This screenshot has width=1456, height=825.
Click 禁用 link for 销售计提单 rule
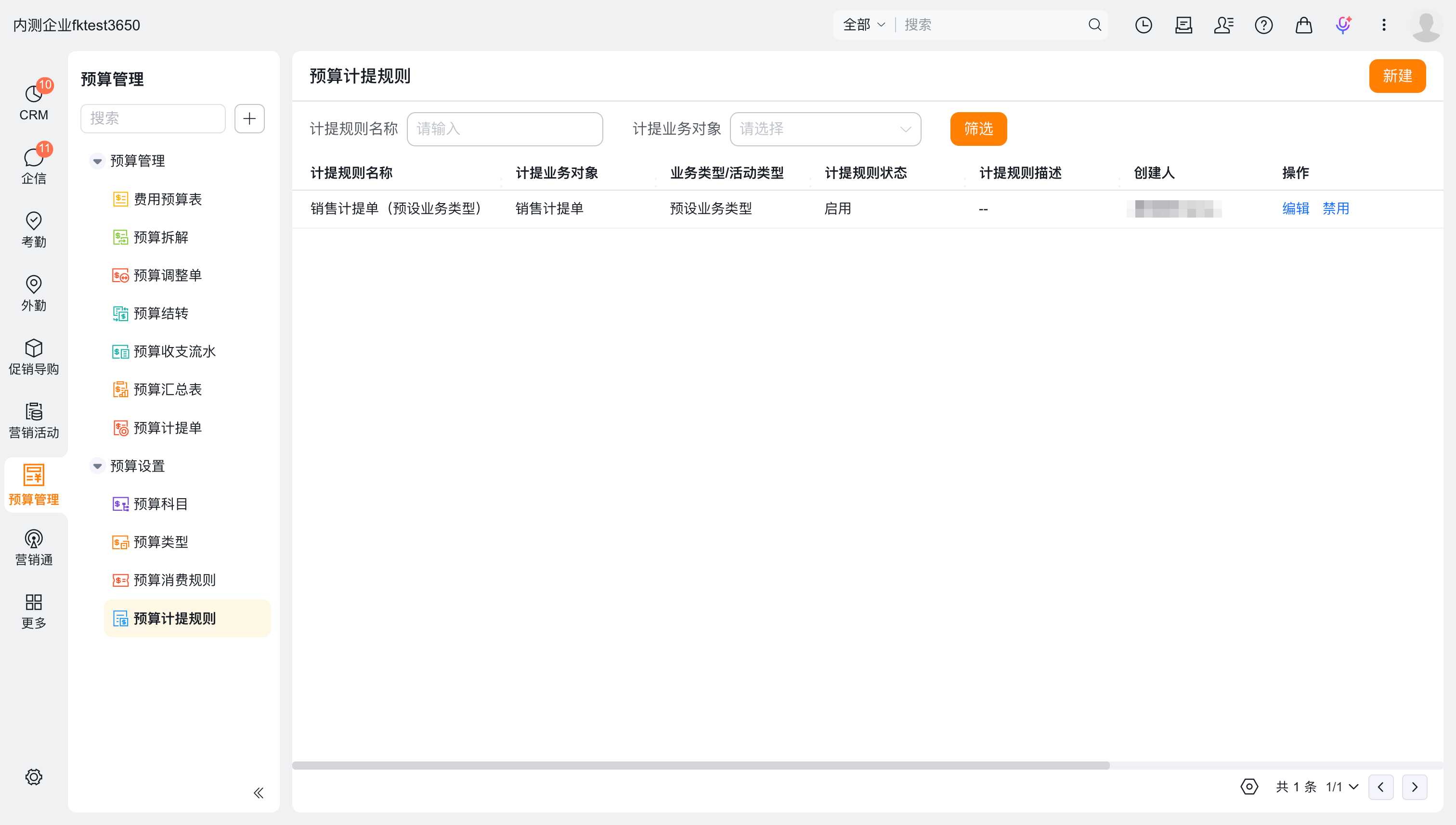click(x=1336, y=208)
